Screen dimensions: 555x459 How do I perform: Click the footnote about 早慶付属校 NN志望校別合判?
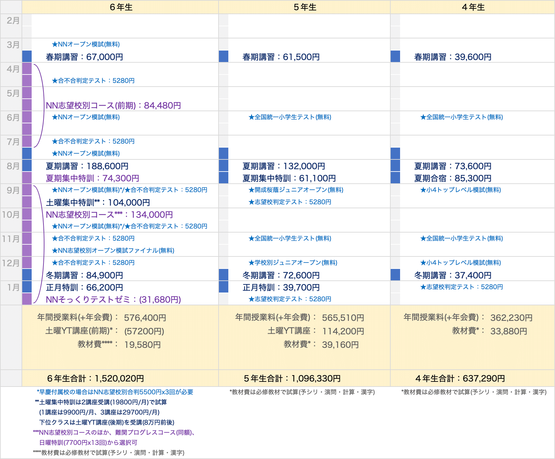point(115,392)
